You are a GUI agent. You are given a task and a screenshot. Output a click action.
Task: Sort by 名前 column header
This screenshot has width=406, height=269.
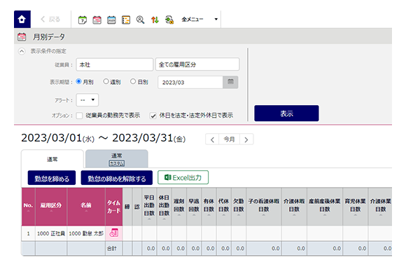86,207
